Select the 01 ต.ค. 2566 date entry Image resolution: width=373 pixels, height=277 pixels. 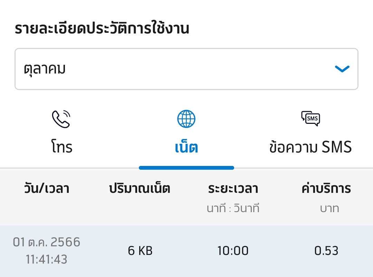coord(47,242)
